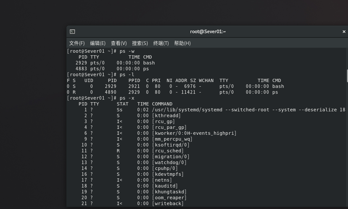
Task: Click the systemd process line with PID 1
Action: (x=248, y=110)
